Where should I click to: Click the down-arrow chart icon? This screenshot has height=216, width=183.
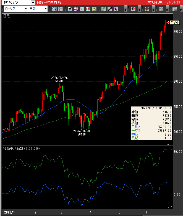[70, 9]
